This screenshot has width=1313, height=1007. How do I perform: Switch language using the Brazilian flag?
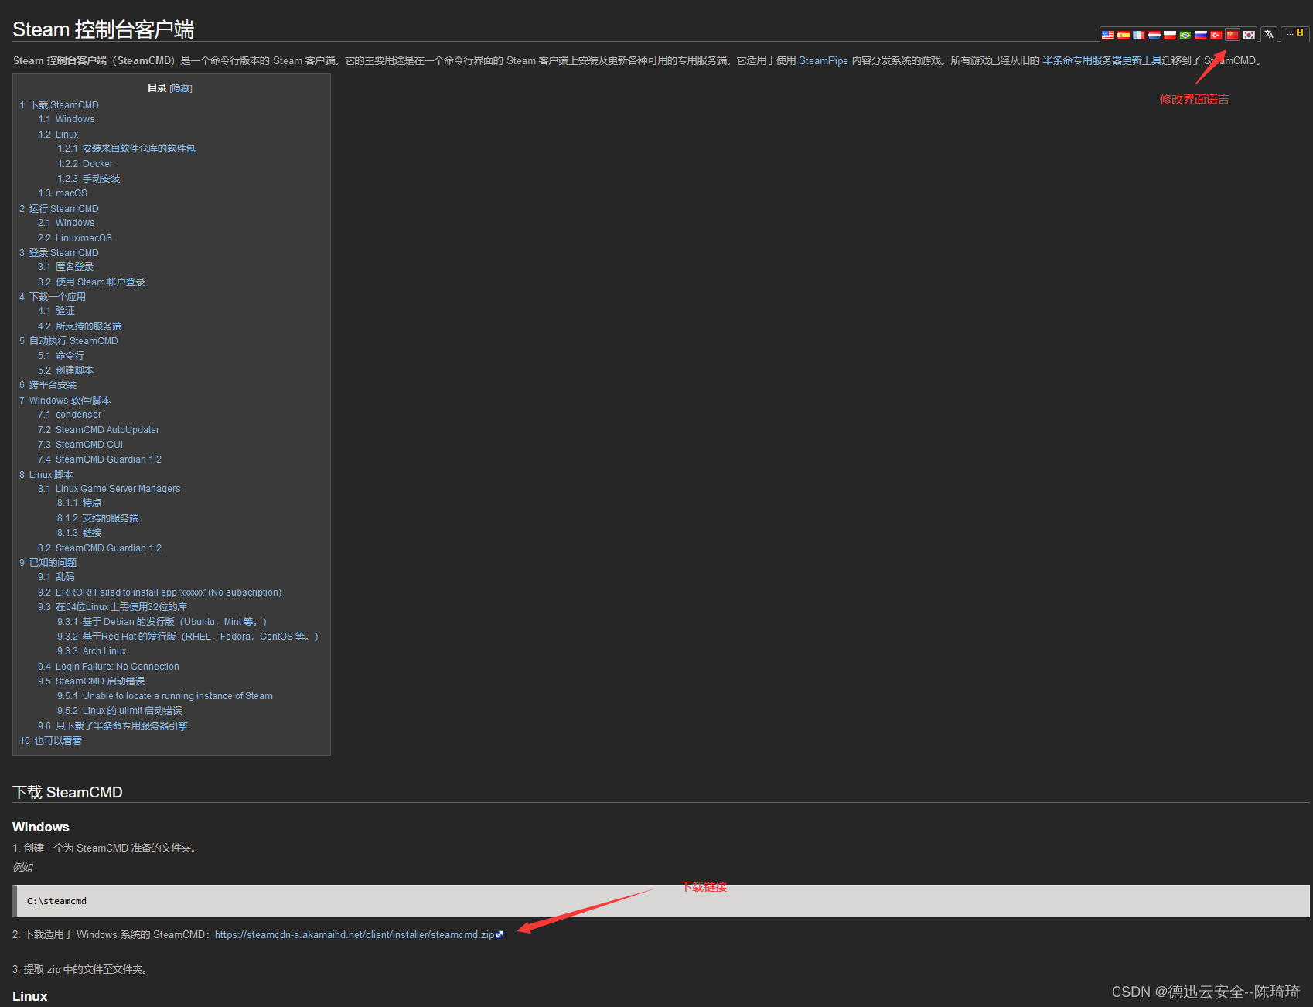[1185, 35]
